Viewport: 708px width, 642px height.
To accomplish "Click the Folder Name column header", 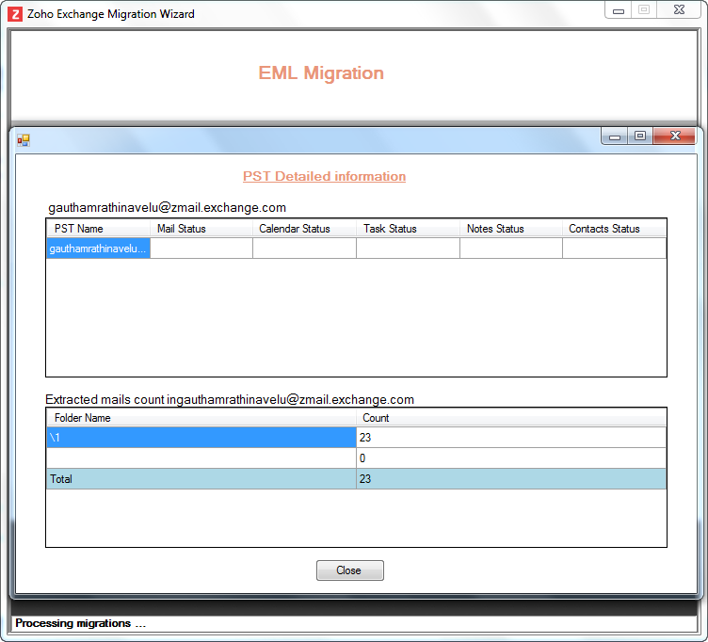I will click(x=201, y=418).
